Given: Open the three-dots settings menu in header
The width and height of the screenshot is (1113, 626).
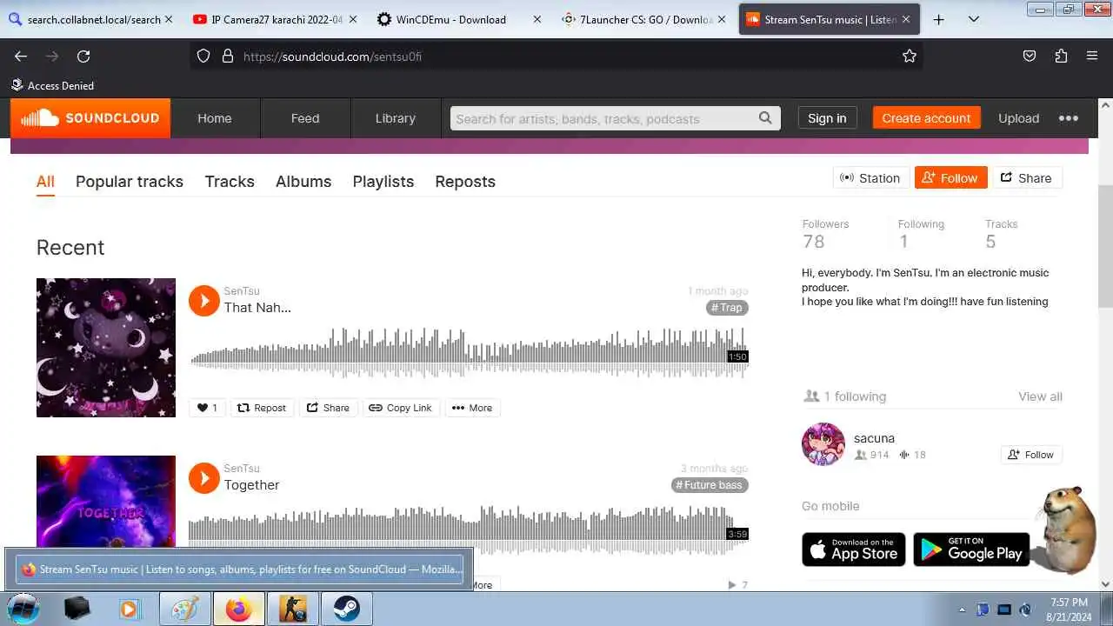Looking at the screenshot, I should pos(1069,118).
